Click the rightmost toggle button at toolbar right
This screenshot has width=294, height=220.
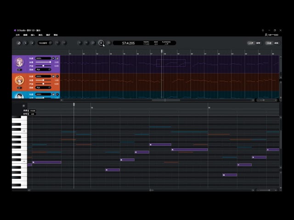click(276, 43)
